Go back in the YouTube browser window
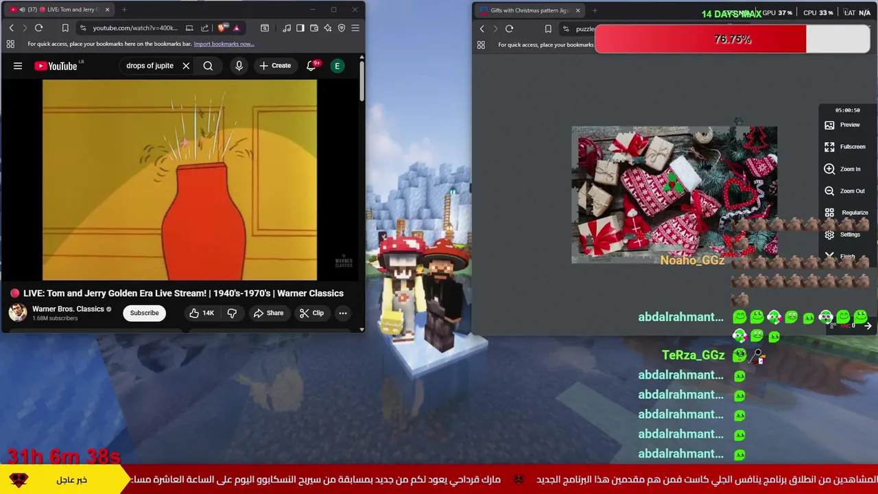Image resolution: width=878 pixels, height=494 pixels. tap(11, 28)
